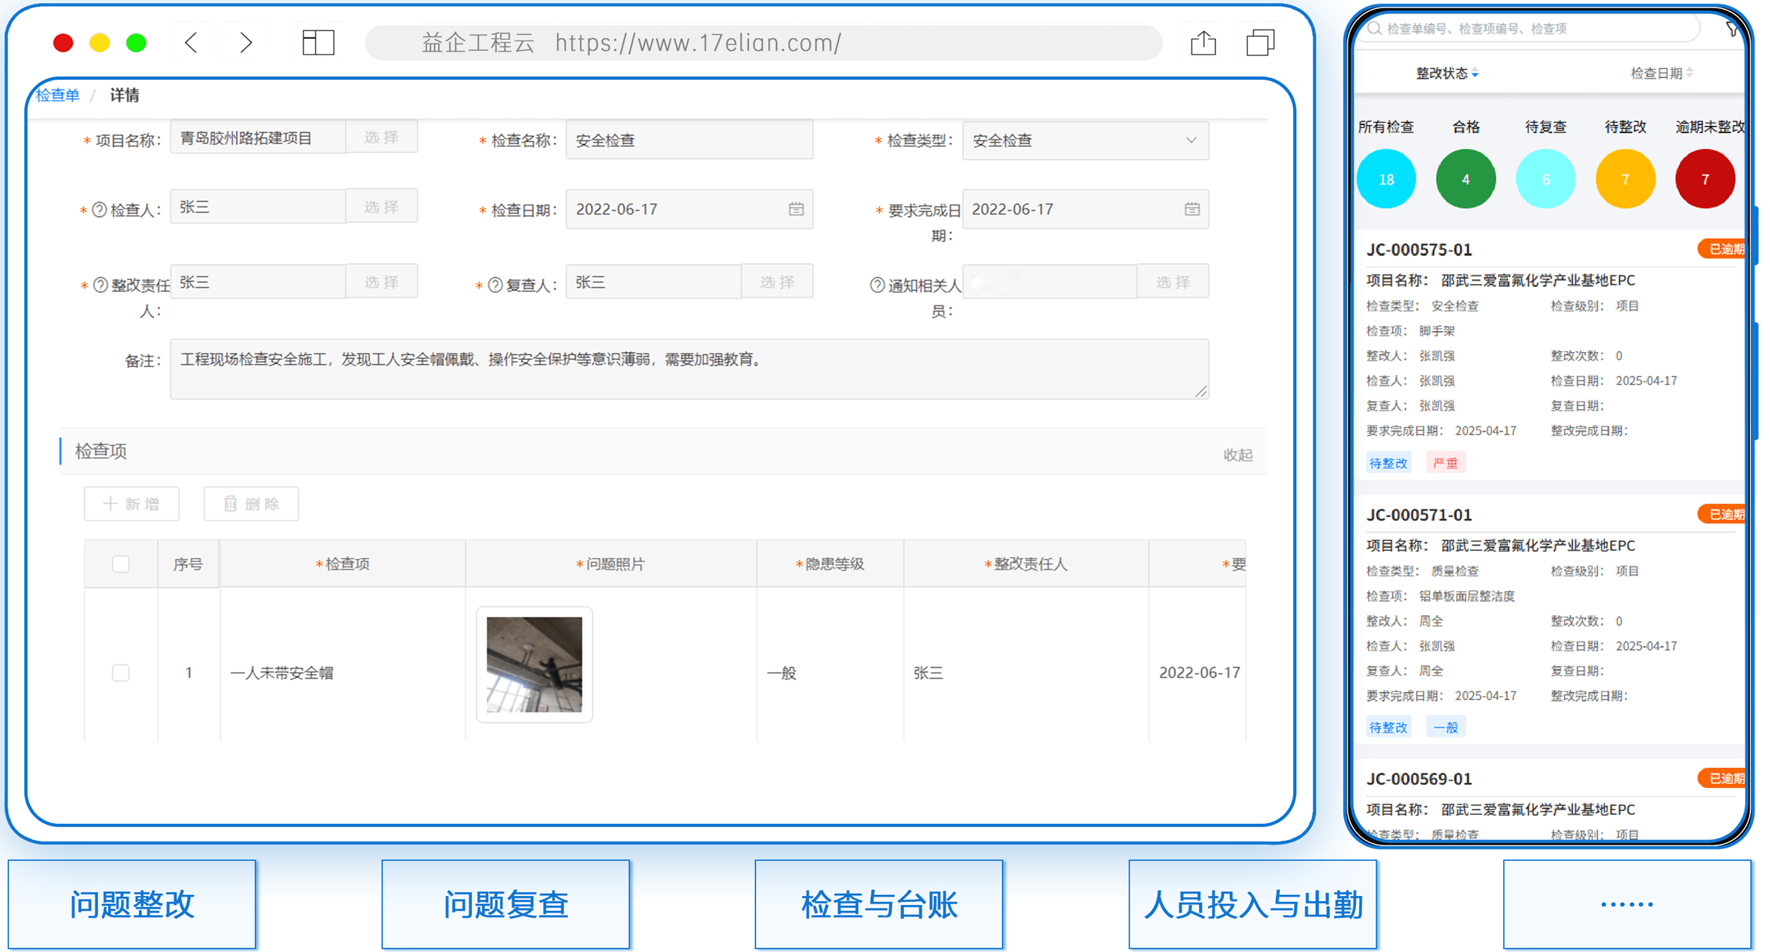Go back with the browser back arrow
This screenshot has width=1770, height=952.
[192, 44]
